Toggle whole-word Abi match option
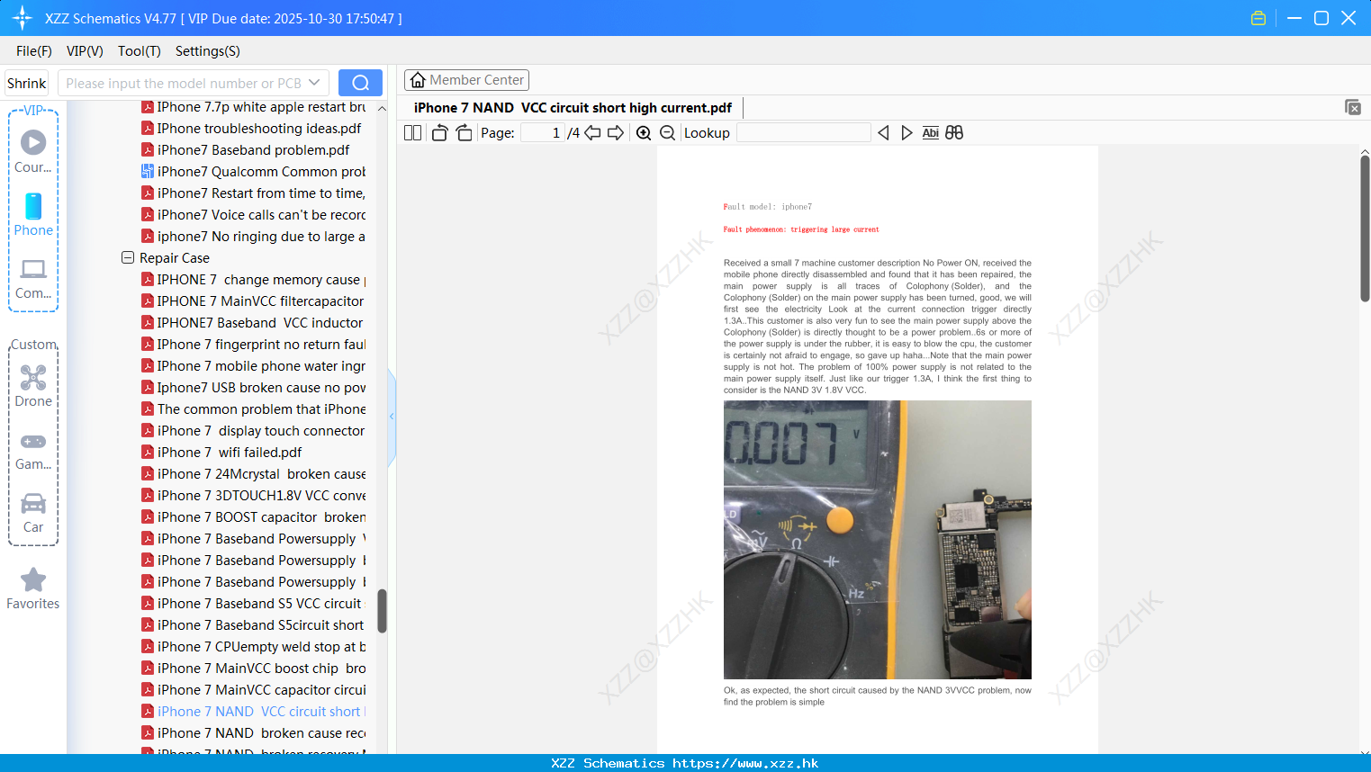The image size is (1371, 772). [931, 133]
